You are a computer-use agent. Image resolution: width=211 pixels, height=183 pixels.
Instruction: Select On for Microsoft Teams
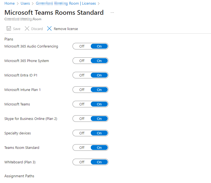99,104
